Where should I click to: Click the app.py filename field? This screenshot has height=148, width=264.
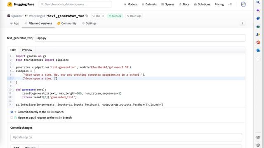point(140,38)
